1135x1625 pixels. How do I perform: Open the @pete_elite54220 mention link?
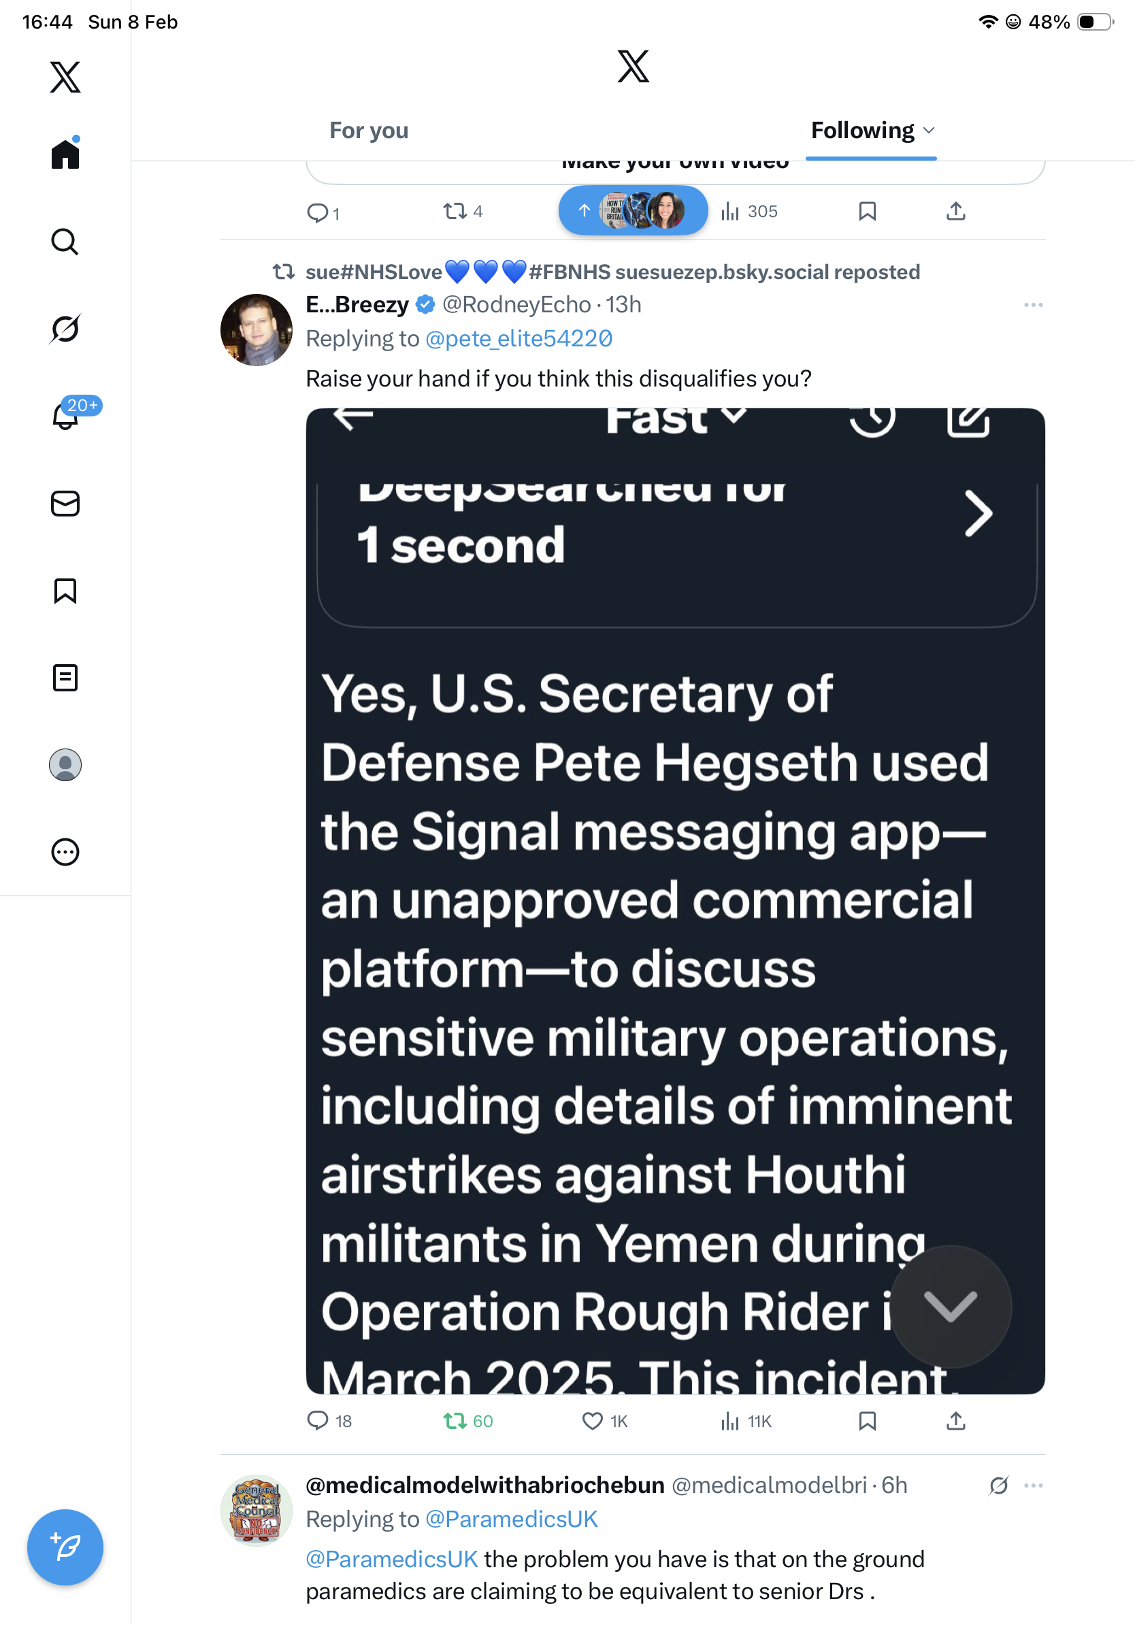pos(519,339)
